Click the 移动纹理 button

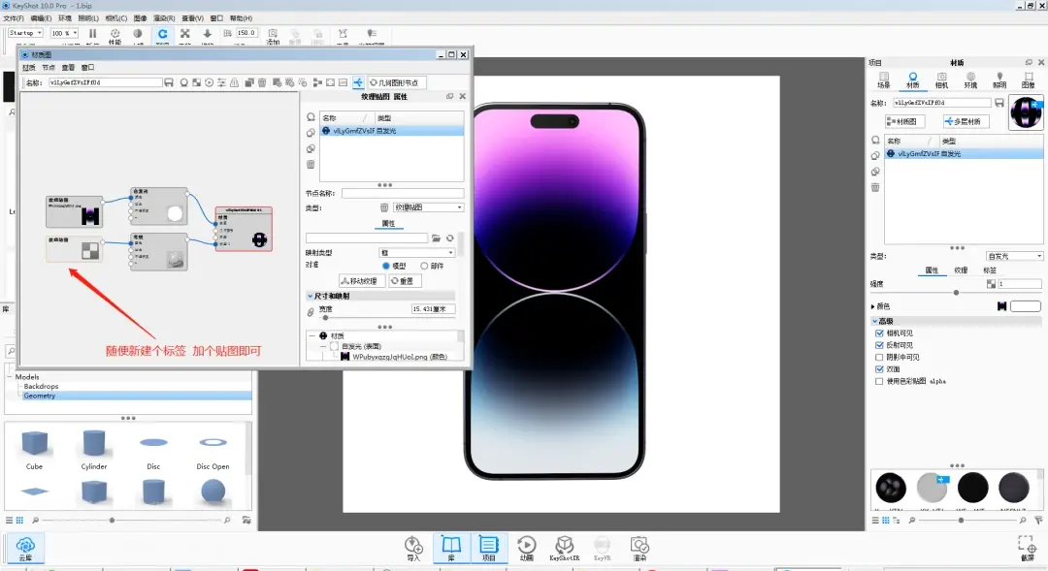[x=362, y=281]
